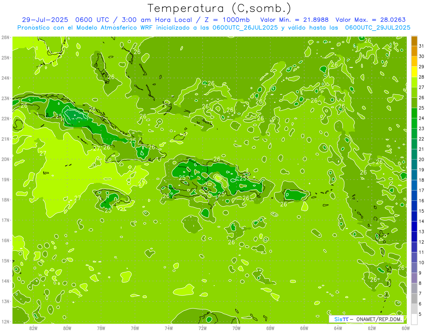Click initialization time '0600UTC_26JUL2025'
This screenshot has width=431, height=333.
(245, 27)
